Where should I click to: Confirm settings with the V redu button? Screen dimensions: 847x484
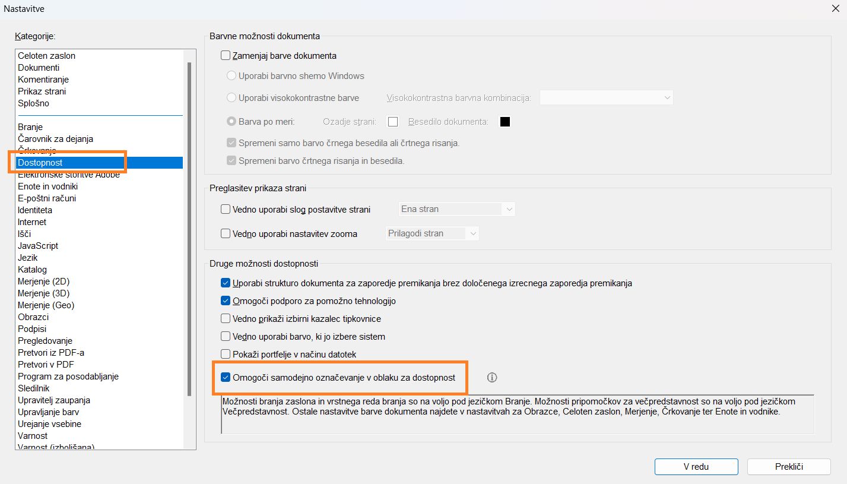click(x=696, y=467)
